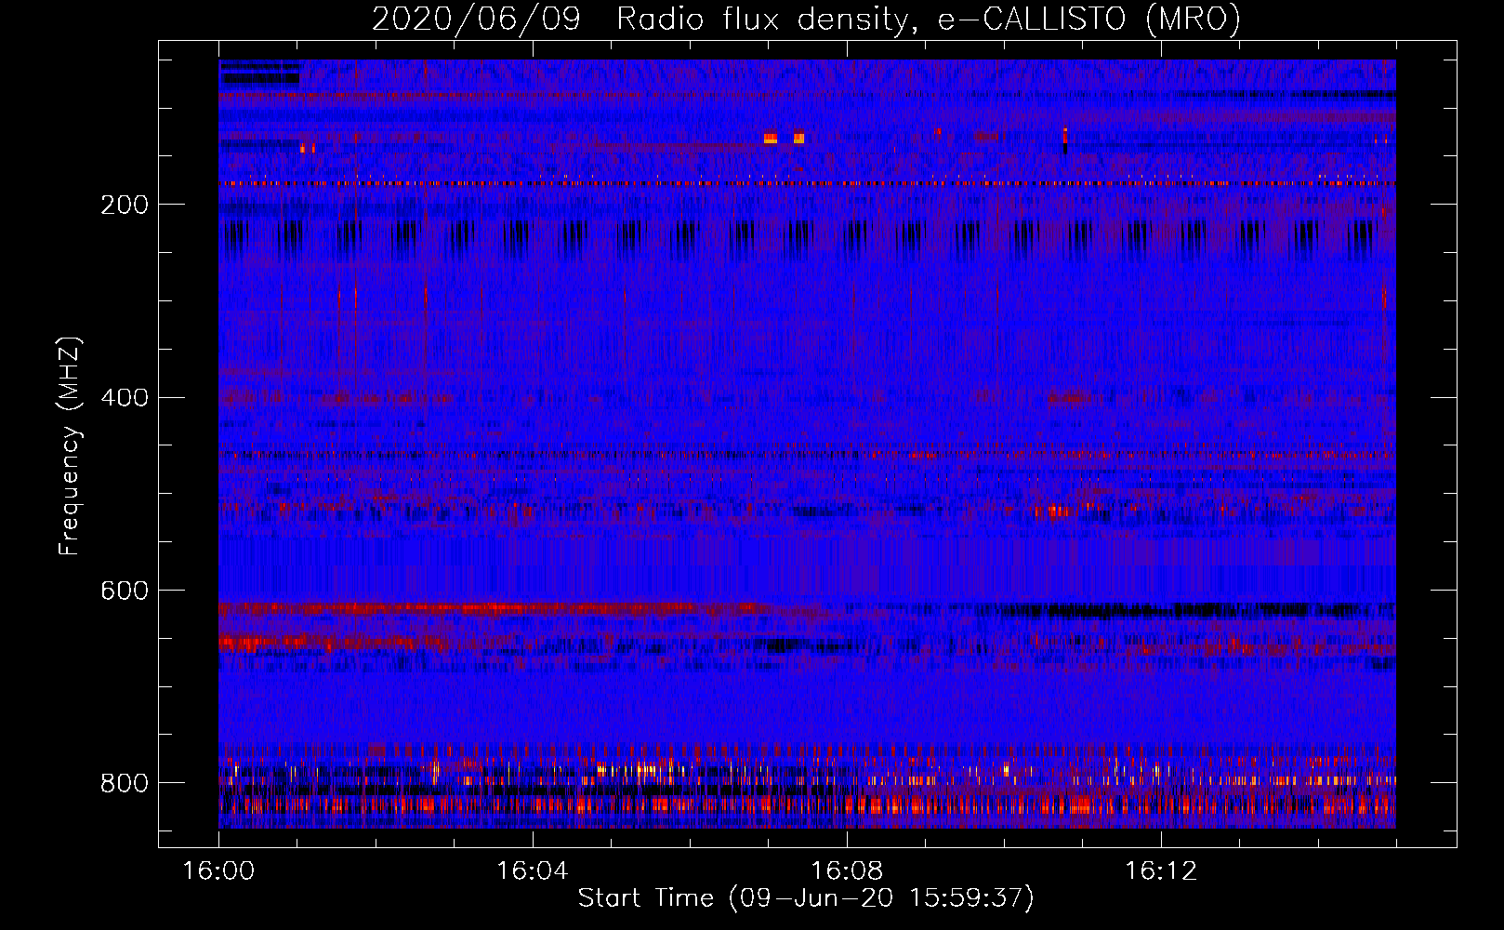Click the 200 frequency tick label
This screenshot has width=1504, height=930.
[125, 205]
